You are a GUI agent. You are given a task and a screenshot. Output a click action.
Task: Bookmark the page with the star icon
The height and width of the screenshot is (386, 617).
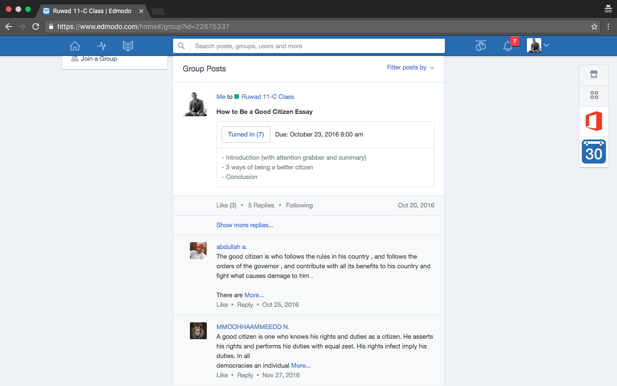594,27
